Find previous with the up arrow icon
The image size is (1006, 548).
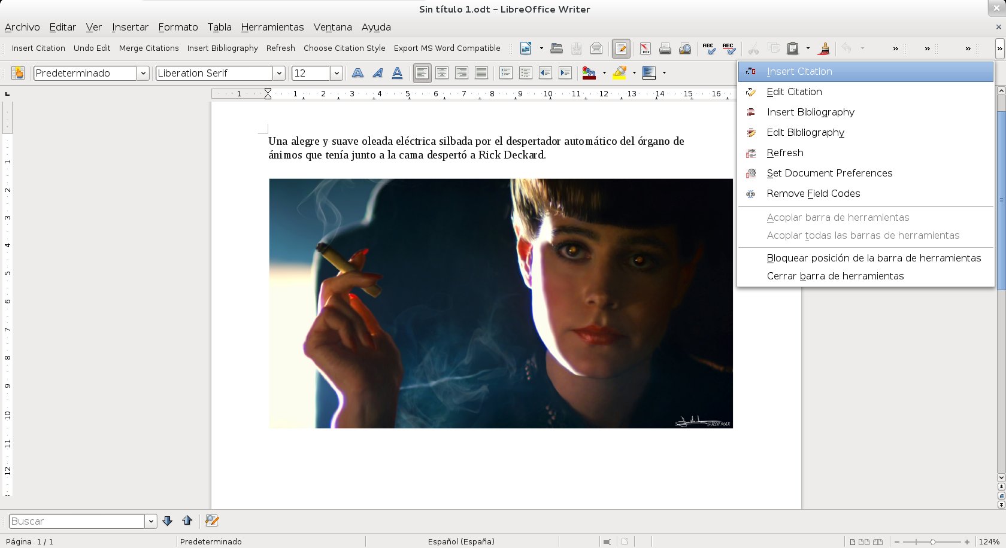[x=187, y=521]
